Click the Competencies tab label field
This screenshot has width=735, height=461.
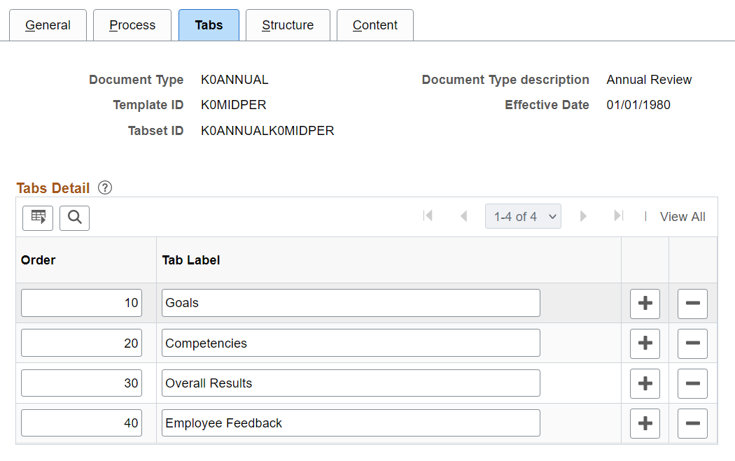351,343
